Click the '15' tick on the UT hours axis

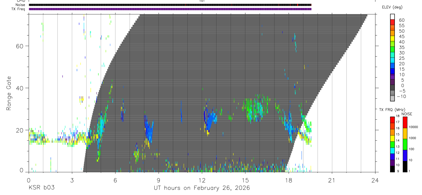(x=245, y=180)
